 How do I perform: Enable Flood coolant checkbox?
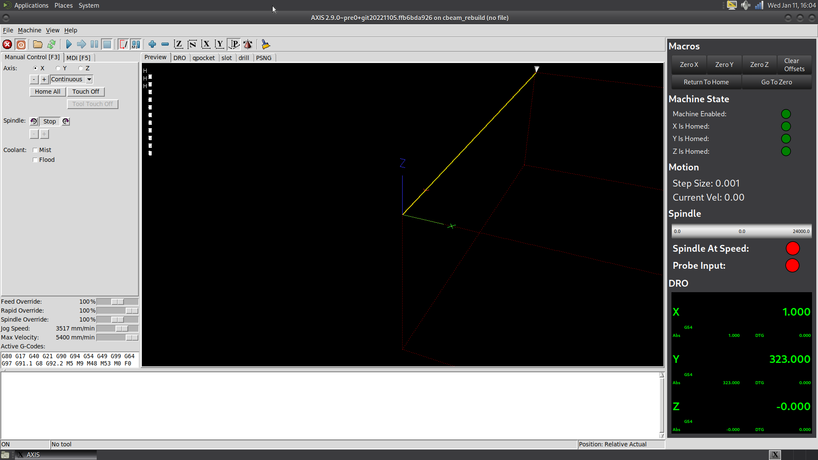click(x=35, y=160)
